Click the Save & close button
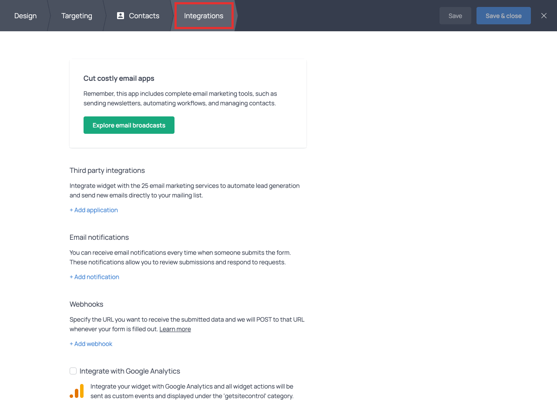Image resolution: width=557 pixels, height=417 pixels. [503, 16]
